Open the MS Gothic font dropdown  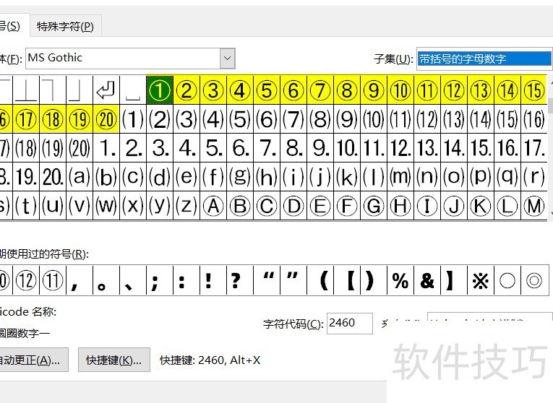click(228, 58)
